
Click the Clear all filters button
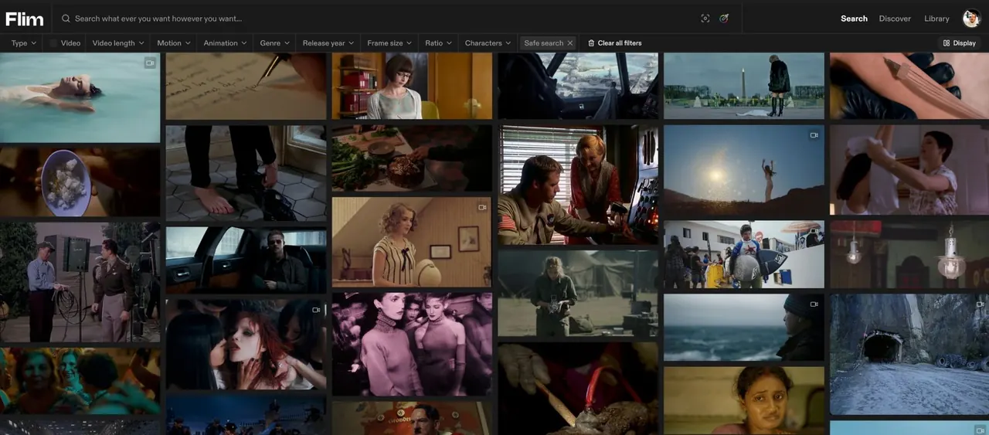614,43
